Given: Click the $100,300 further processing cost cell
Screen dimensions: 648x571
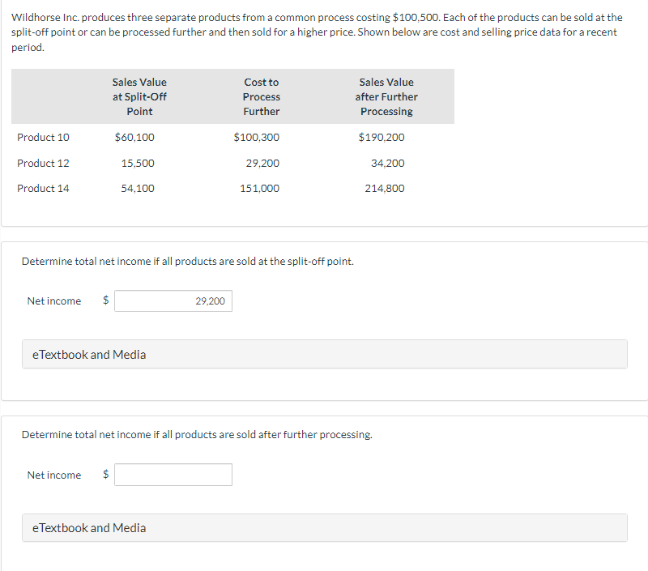Looking at the screenshot, I should pos(256,137).
